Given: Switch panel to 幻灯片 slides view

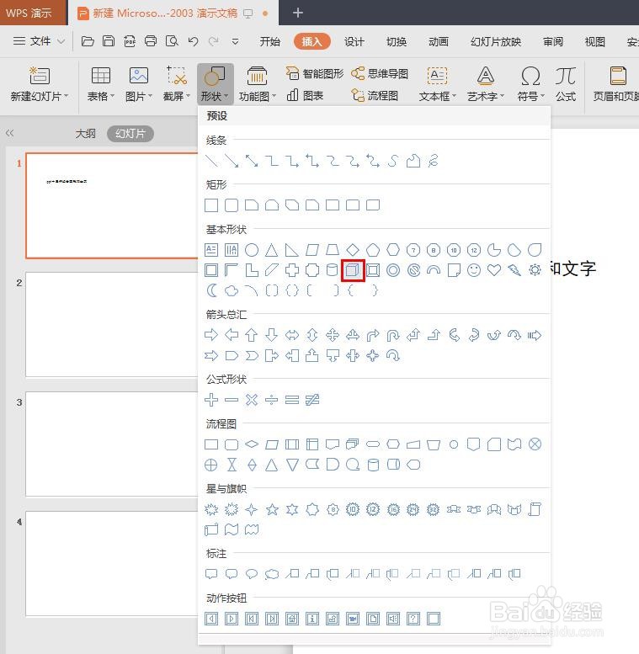Looking at the screenshot, I should pyautogui.click(x=130, y=134).
